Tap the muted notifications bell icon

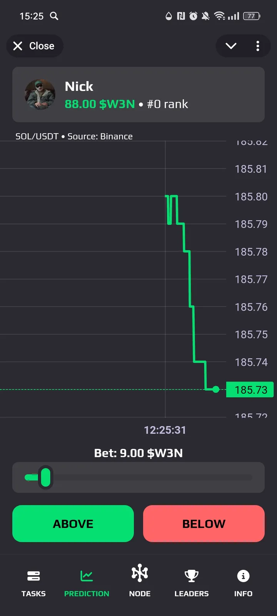tap(206, 16)
